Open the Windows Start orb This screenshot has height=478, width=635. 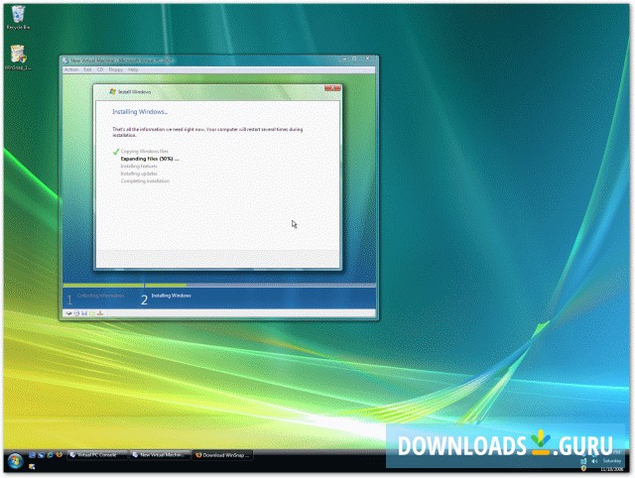click(15, 461)
